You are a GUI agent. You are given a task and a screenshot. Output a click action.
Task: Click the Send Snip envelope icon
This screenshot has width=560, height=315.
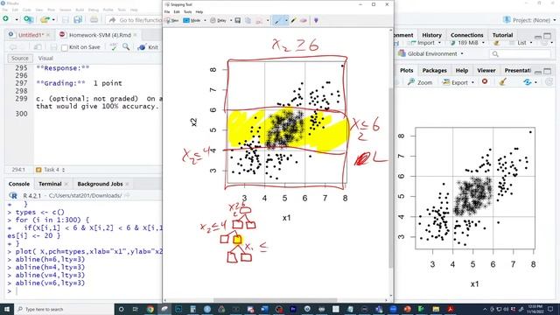(x=259, y=20)
